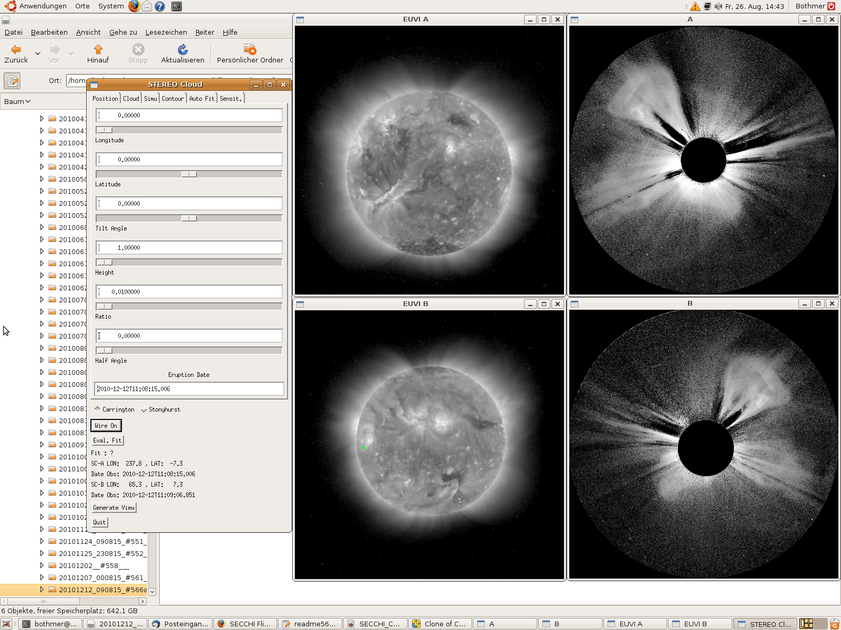Switch to the Sensit. tab

[231, 99]
